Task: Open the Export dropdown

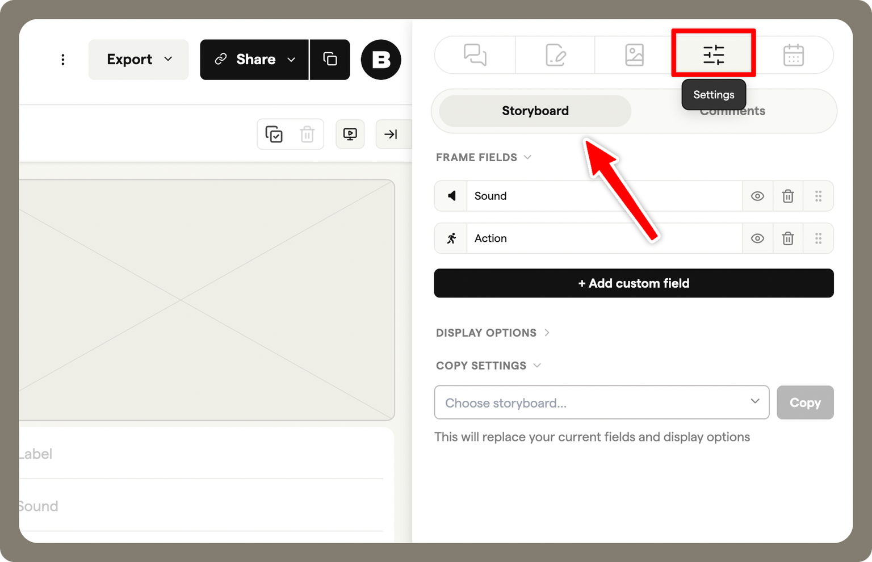Action: [x=138, y=59]
